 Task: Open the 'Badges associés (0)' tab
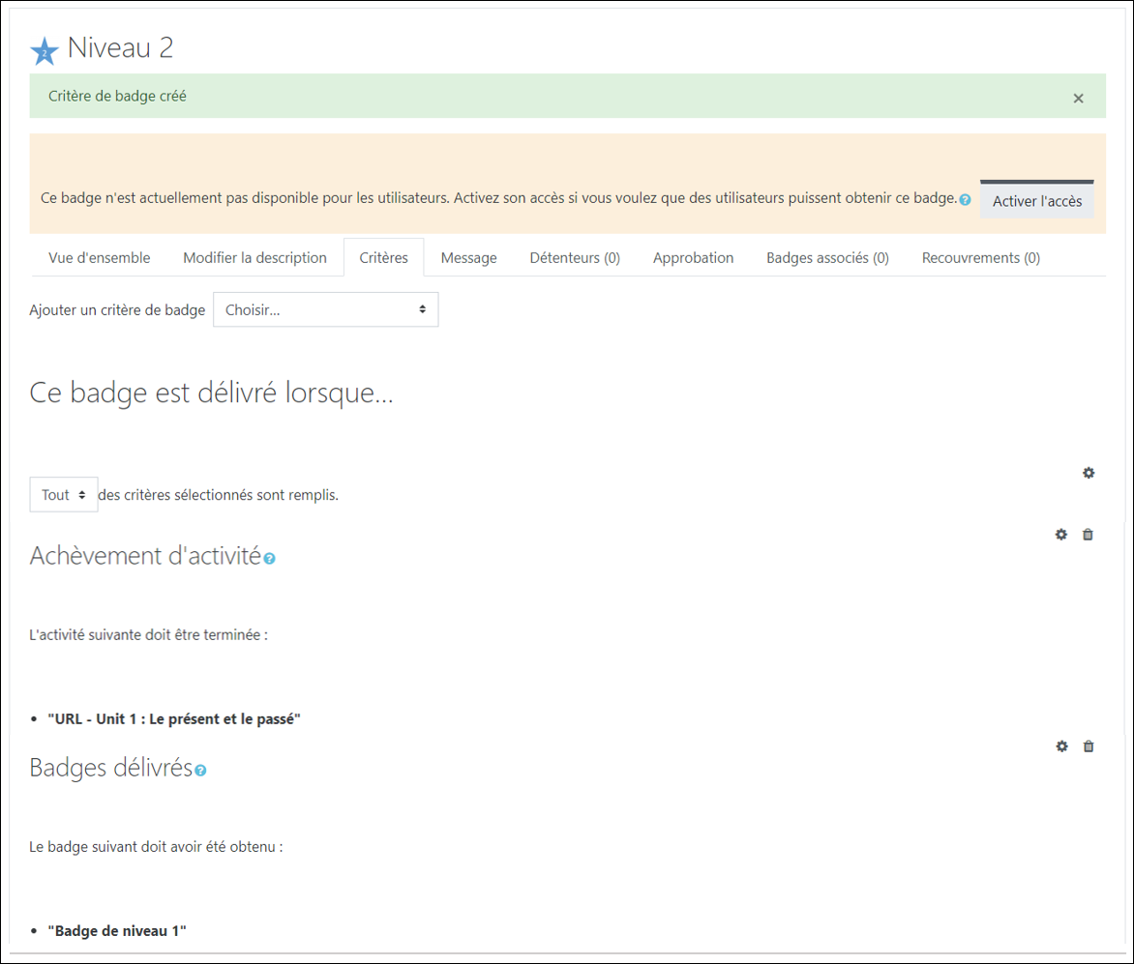827,258
